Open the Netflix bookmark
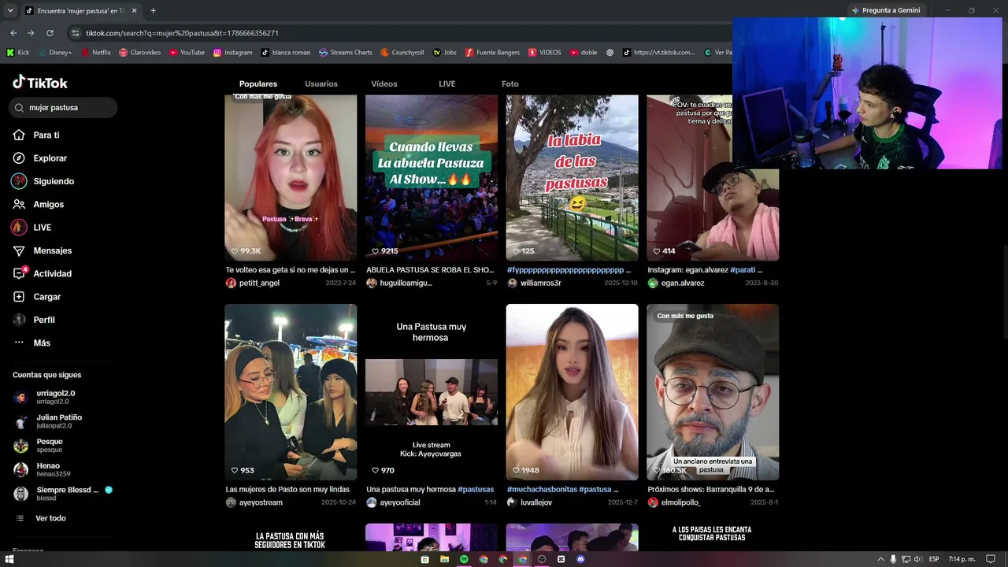Screen dimensions: 1008x567 pos(95,53)
